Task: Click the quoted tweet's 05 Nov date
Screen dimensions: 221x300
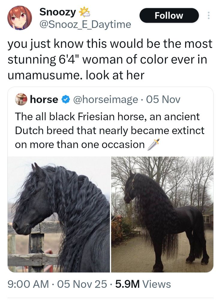Action: click(163, 100)
